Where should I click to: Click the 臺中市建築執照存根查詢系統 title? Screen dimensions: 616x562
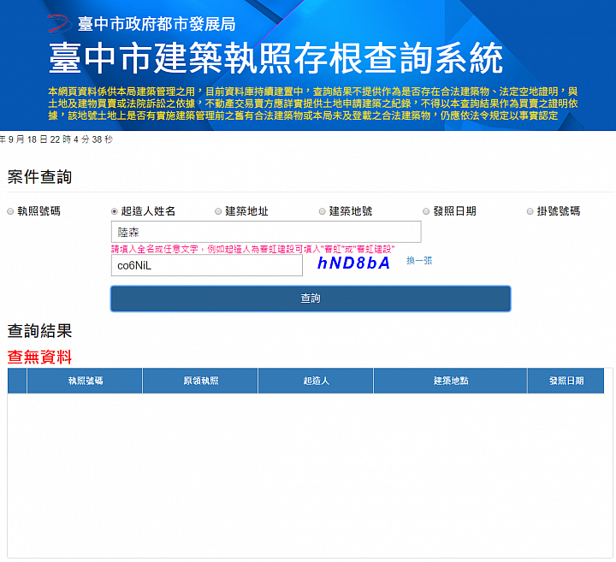[275, 58]
